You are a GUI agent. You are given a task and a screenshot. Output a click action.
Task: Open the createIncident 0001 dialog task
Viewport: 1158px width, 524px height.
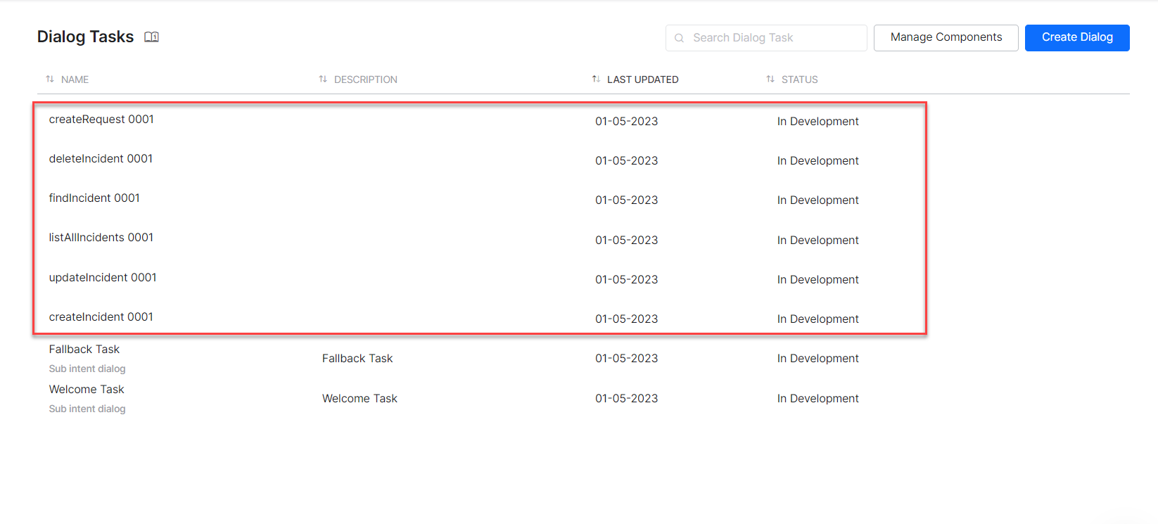[101, 317]
